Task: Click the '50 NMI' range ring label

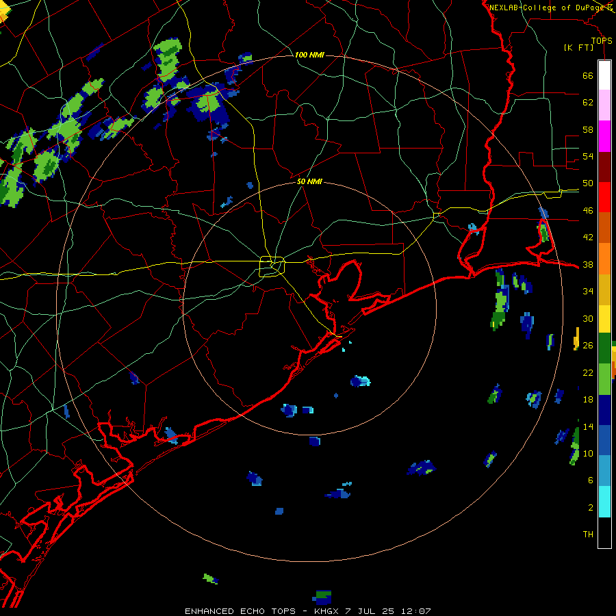Action: pos(309,181)
